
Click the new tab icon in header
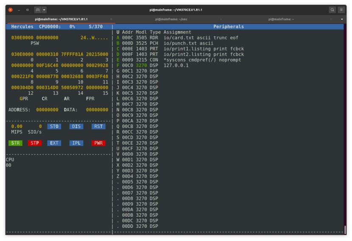coord(38,10)
